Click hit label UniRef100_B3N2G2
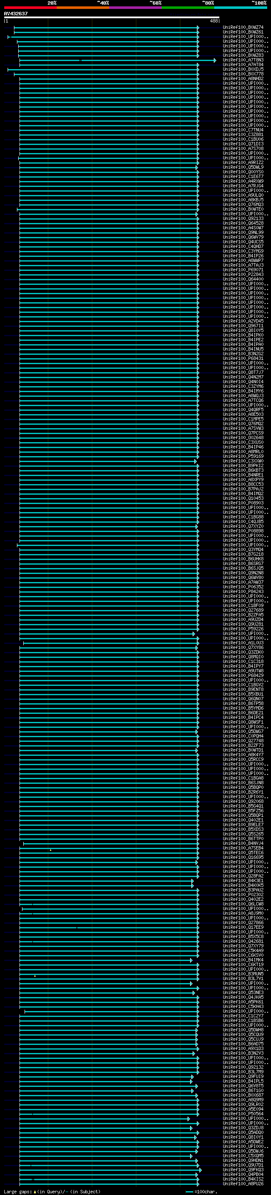Image resolution: width=271 pixels, height=1195 pixels. tap(243, 354)
